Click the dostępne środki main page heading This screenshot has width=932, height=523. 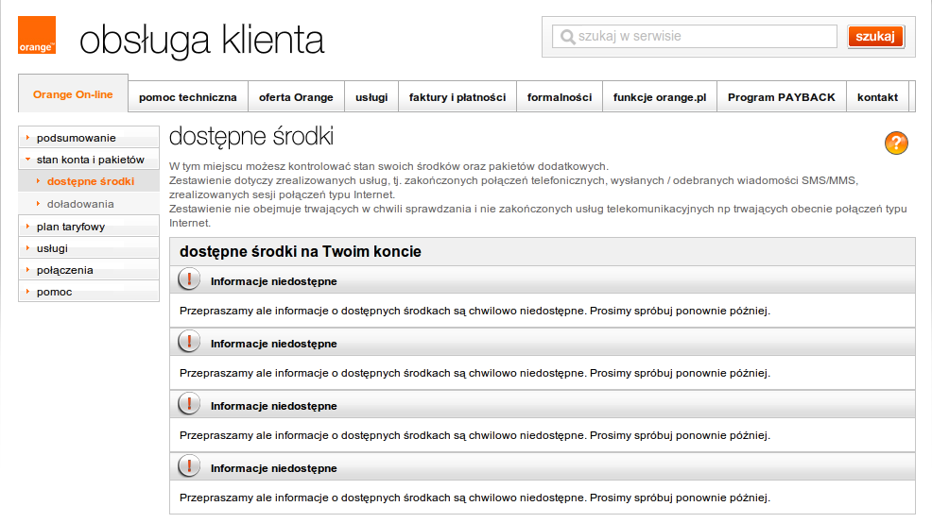[x=250, y=137]
